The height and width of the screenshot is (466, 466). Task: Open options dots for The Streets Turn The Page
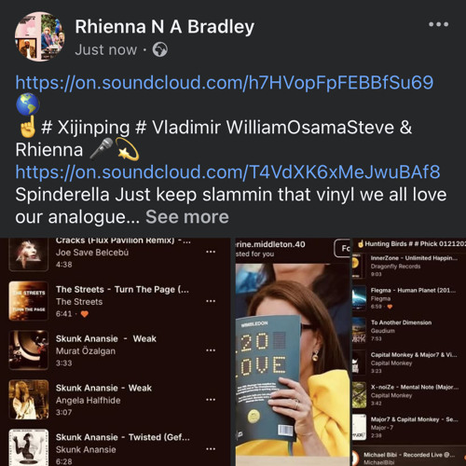click(x=211, y=301)
